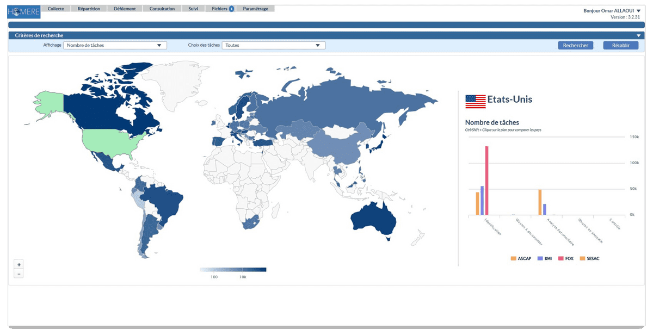Image resolution: width=653 pixels, height=336 pixels.
Task: Open the Paramétrage tab
Action: click(x=255, y=9)
